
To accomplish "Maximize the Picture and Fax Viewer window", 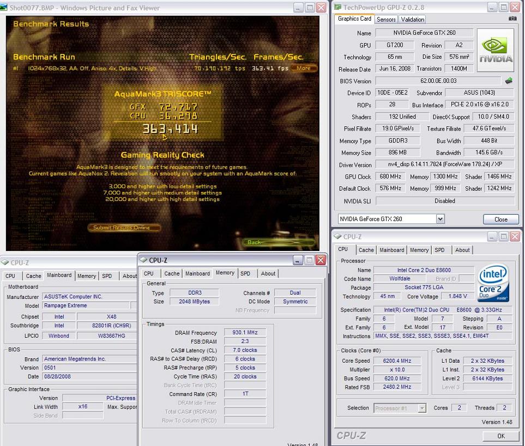I will tap(310, 8).
